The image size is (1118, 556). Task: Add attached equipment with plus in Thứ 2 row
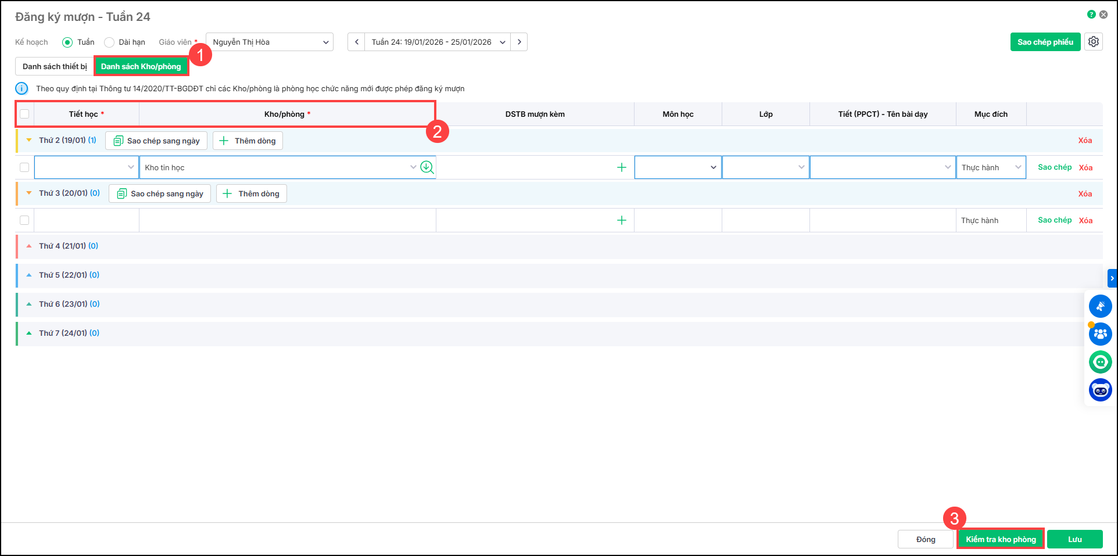pyautogui.click(x=621, y=167)
